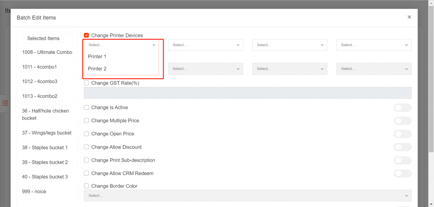The height and width of the screenshot is (207, 434).
Task: Select item 38 - Staples bucket 1
Action: pyautogui.click(x=45, y=148)
